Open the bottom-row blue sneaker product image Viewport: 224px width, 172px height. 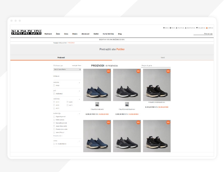97,136
